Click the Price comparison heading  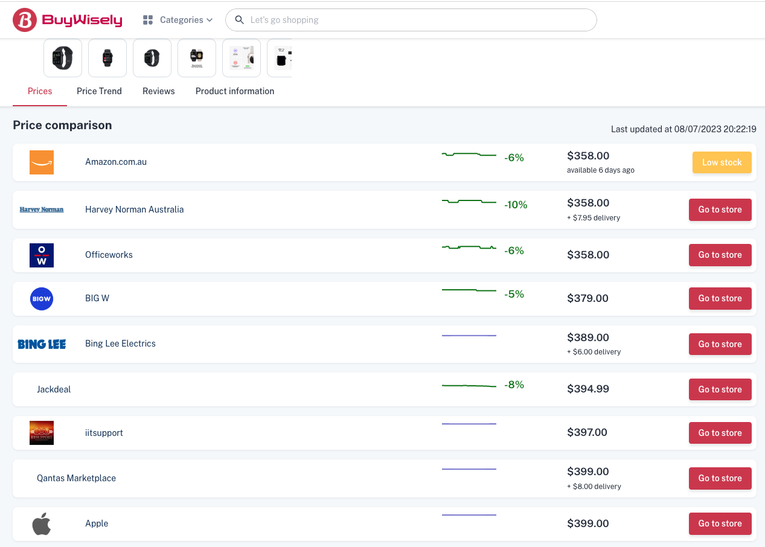(x=62, y=125)
